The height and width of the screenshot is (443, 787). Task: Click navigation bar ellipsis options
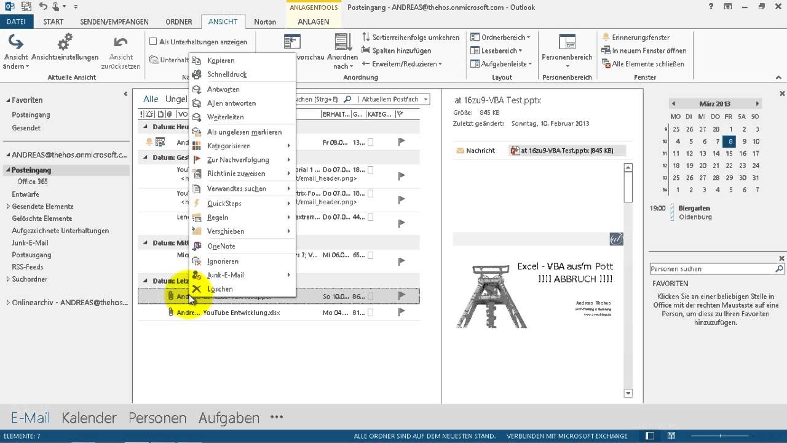[x=277, y=417]
